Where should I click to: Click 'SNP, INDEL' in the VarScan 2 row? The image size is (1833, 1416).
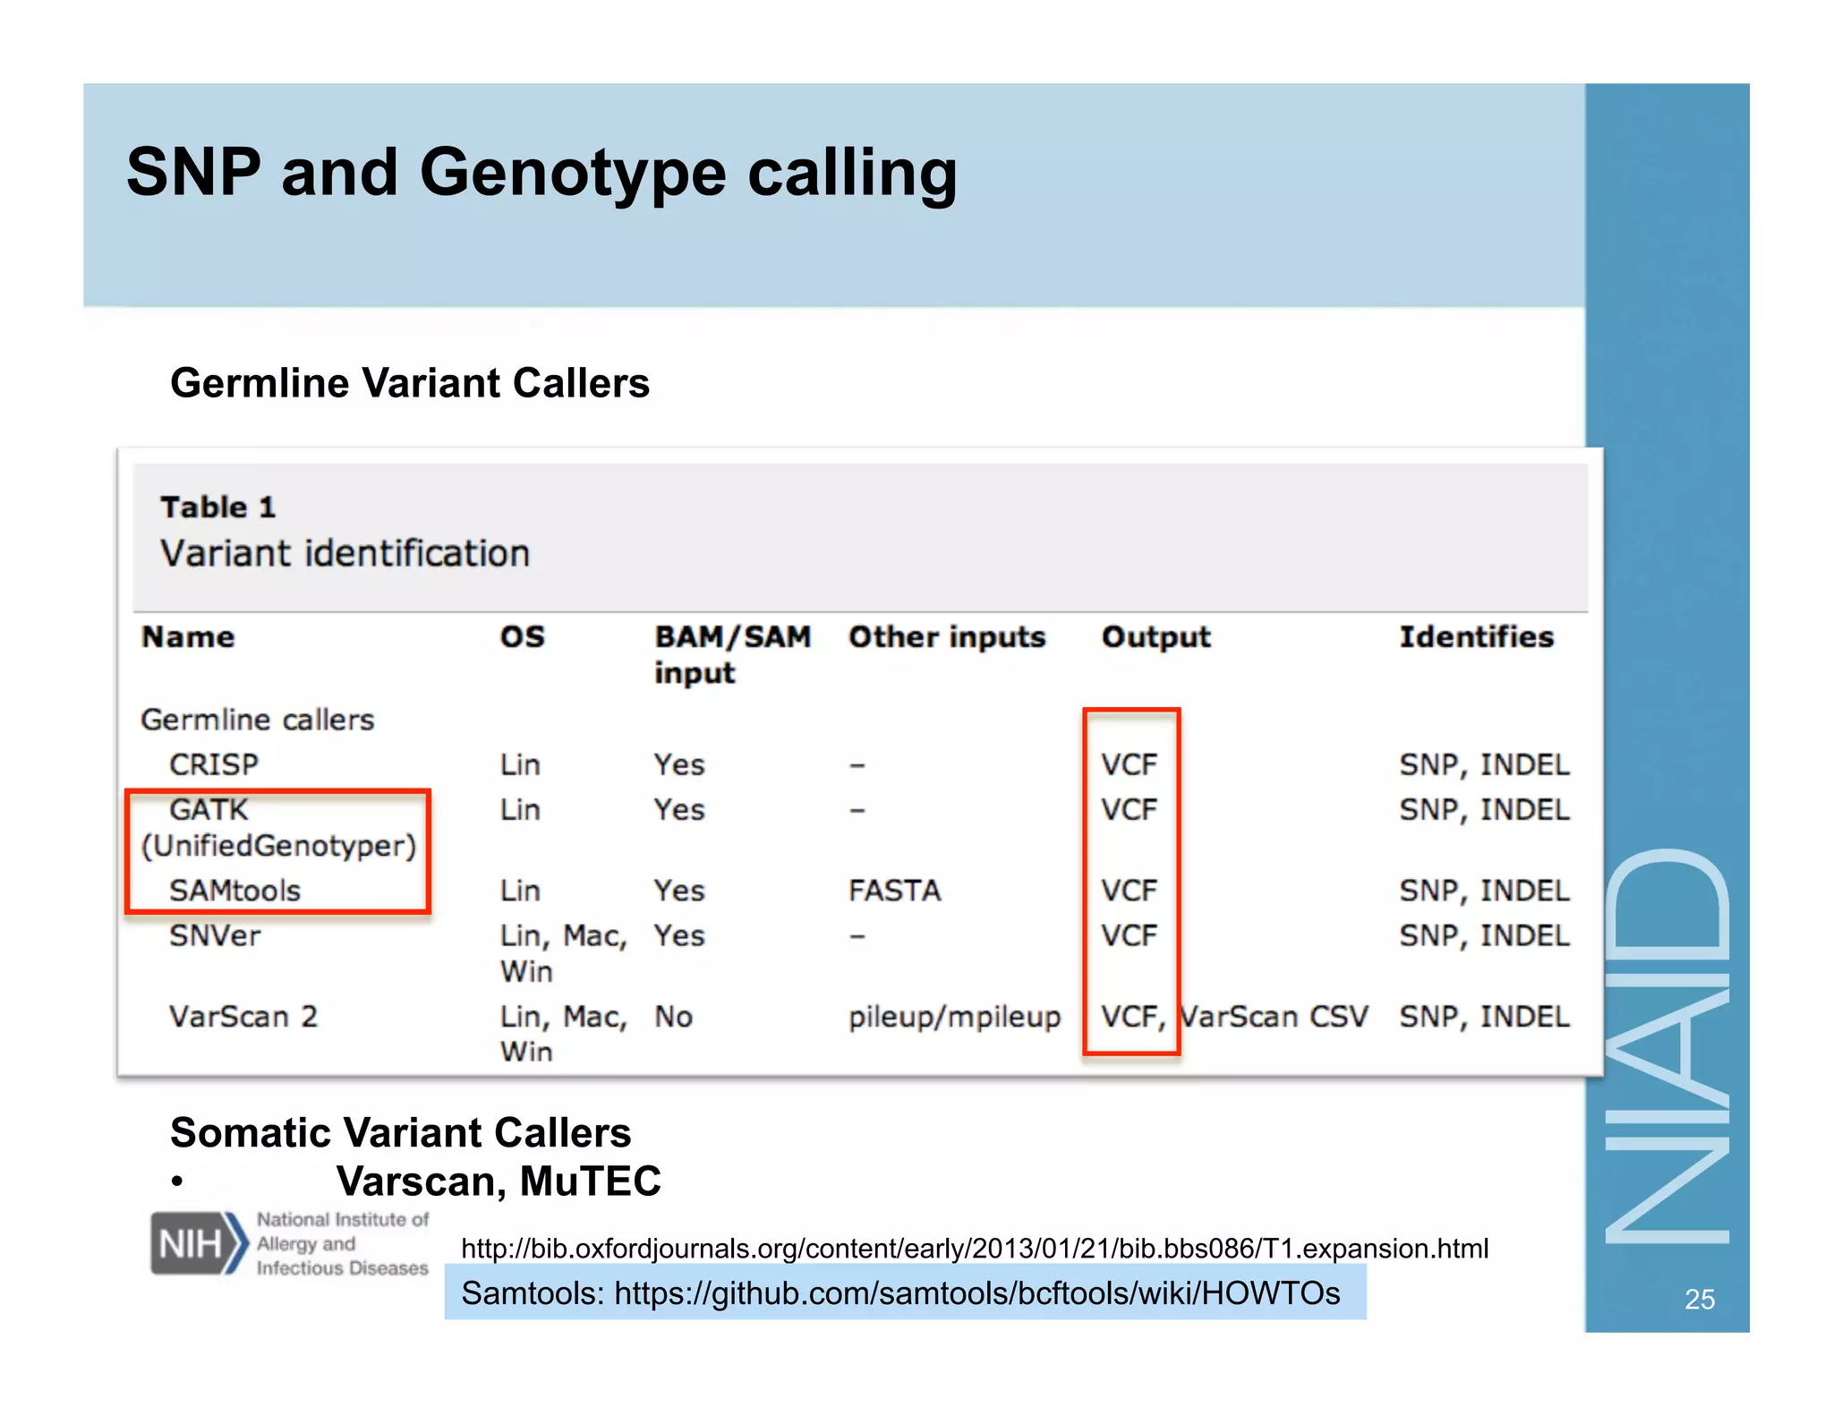click(x=1485, y=1017)
